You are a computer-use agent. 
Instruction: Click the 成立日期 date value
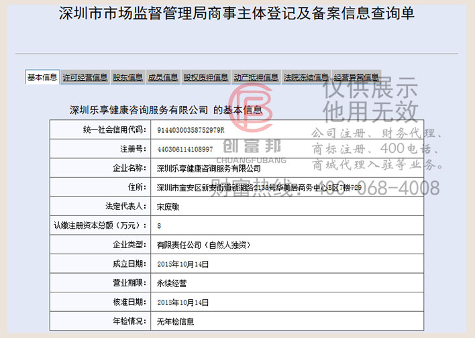click(182, 264)
